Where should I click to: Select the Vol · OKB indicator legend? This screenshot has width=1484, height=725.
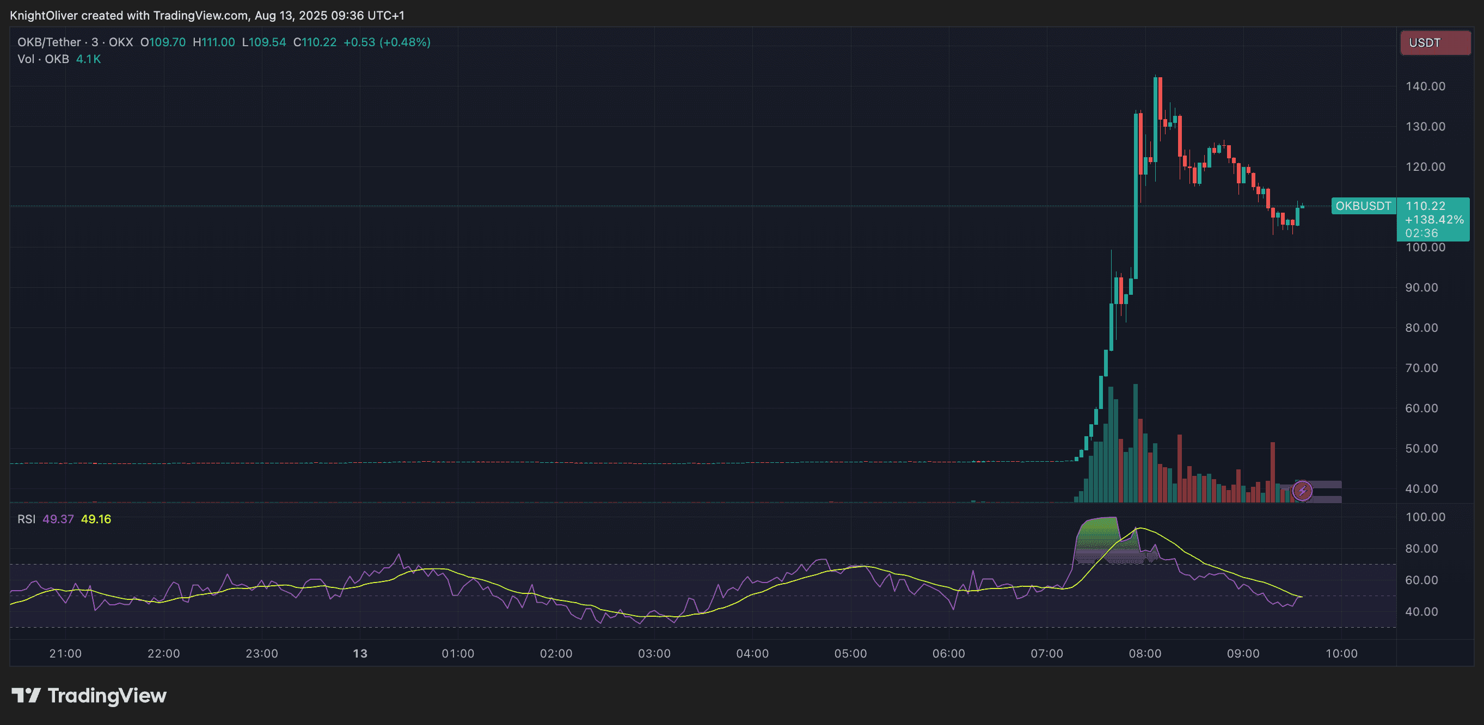42,59
